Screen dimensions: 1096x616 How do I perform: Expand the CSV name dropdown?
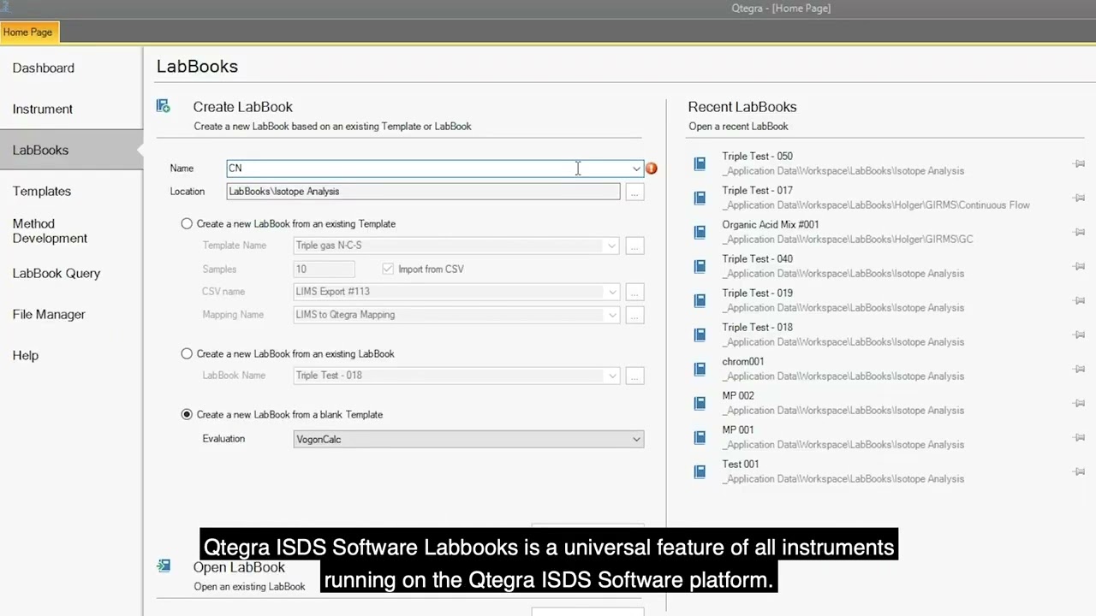[611, 292]
